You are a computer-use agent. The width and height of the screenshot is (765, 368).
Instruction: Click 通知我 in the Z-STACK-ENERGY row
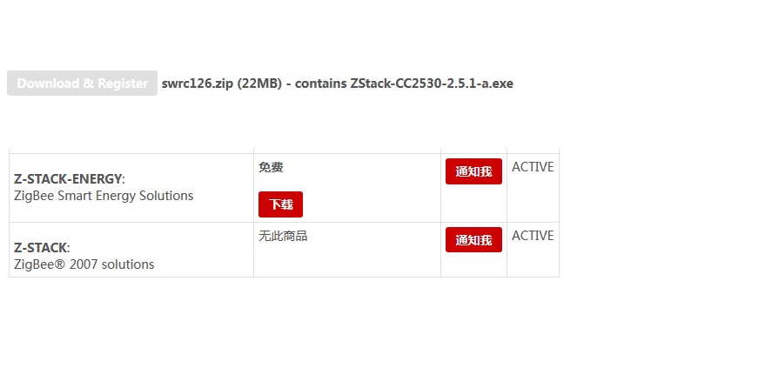tap(473, 171)
